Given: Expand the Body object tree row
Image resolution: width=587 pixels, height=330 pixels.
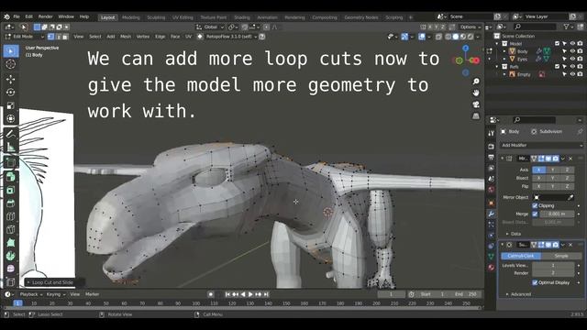Looking at the screenshot, I should 504,51.
